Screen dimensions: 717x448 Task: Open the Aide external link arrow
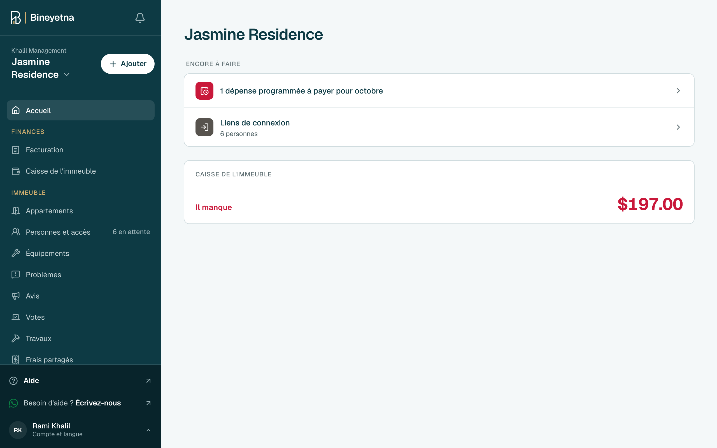click(148, 381)
